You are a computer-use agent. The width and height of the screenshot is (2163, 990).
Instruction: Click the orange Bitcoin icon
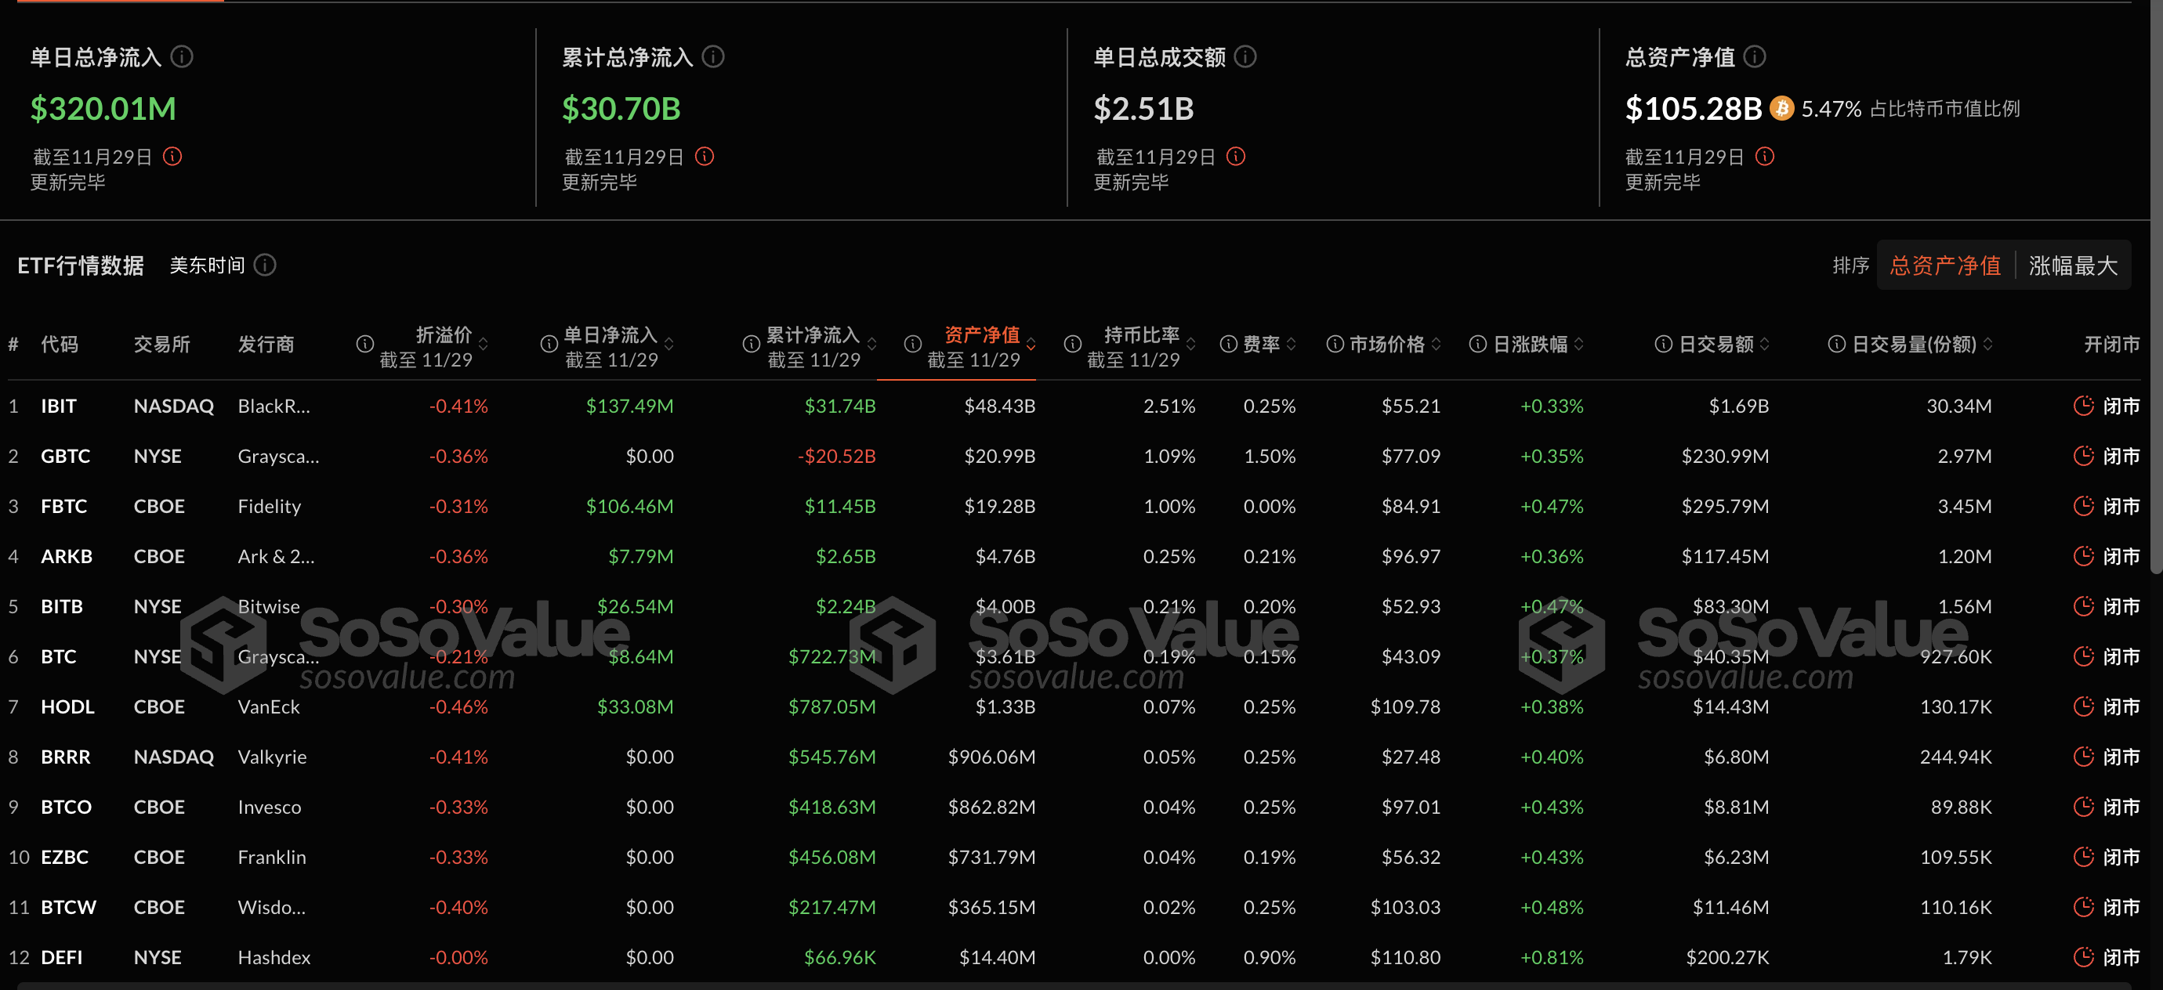click(1782, 108)
